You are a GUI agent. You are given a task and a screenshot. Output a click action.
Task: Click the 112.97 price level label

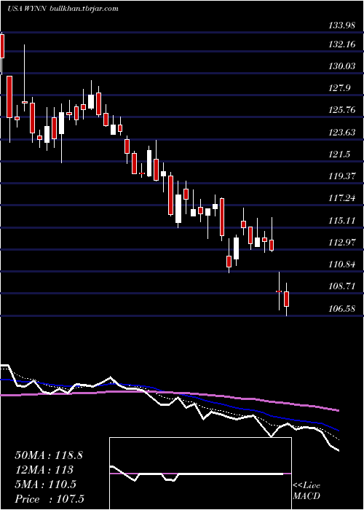click(x=341, y=243)
